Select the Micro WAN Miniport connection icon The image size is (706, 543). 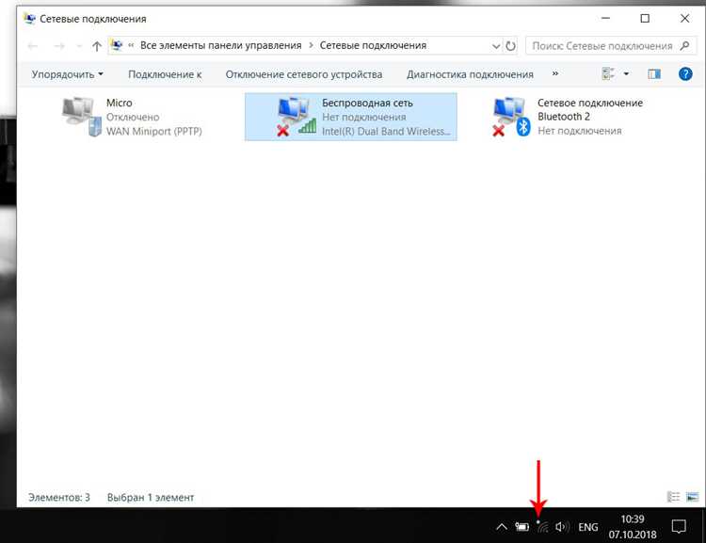[82, 117]
